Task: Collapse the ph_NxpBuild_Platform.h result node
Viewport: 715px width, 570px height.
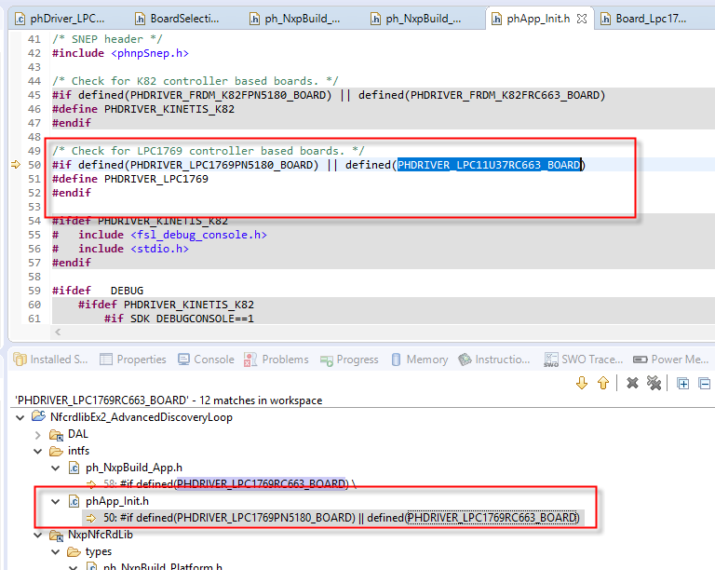Action: tap(73, 567)
